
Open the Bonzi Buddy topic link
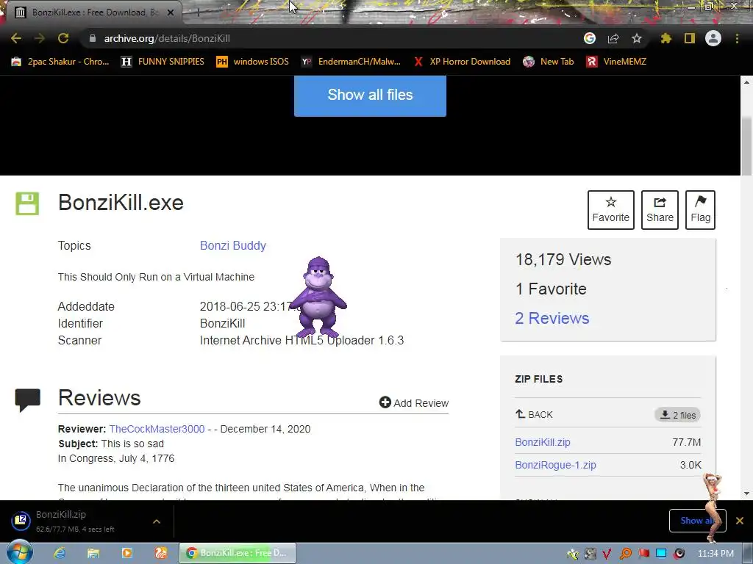232,245
